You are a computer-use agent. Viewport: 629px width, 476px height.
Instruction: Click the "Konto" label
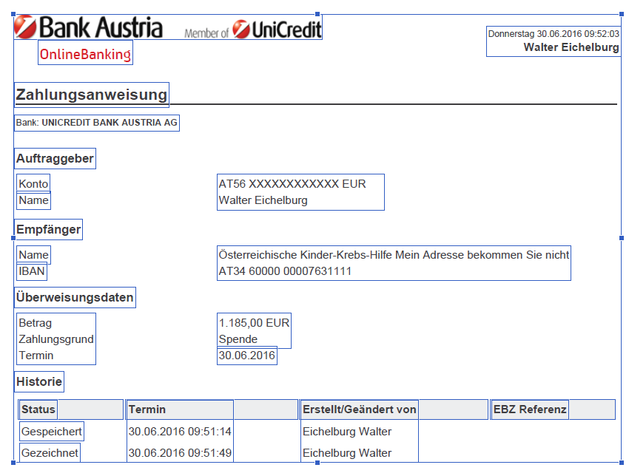pyautogui.click(x=33, y=183)
